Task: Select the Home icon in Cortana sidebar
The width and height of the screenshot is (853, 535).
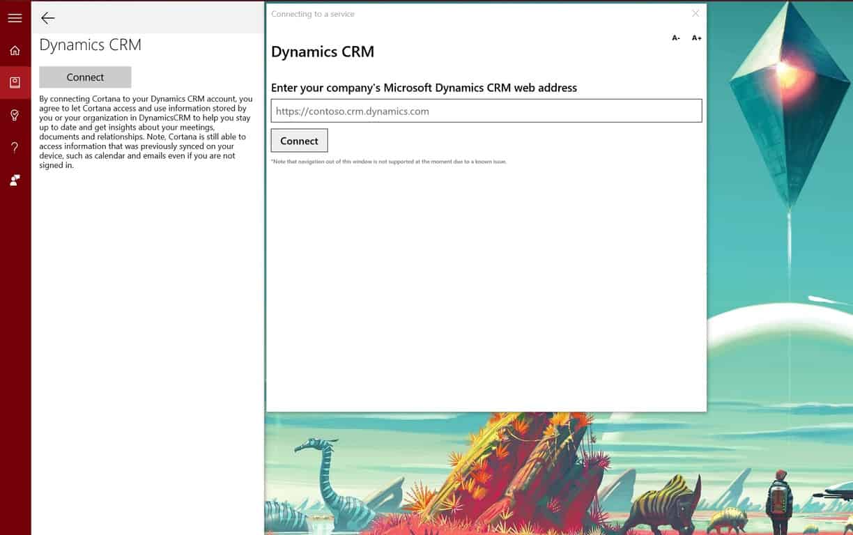Action: tap(15, 50)
